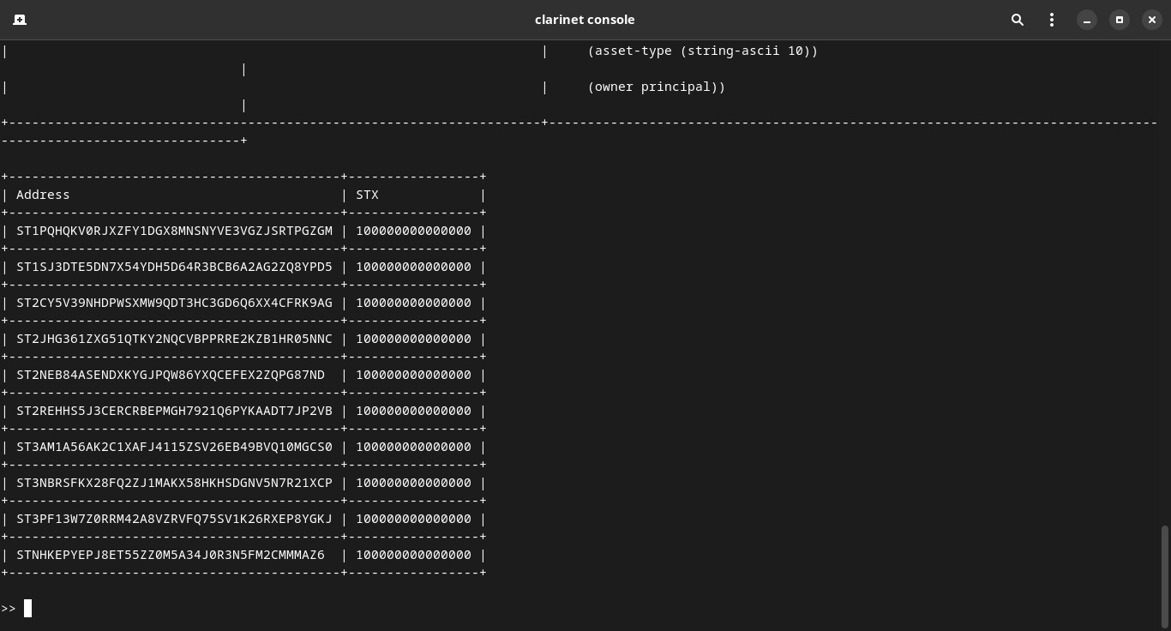Close the clarinet console window

coord(1152,20)
